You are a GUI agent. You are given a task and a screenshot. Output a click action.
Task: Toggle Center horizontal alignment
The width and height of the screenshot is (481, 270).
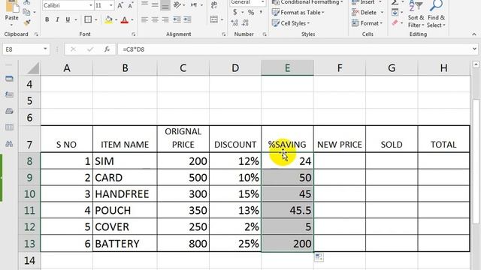click(155, 20)
